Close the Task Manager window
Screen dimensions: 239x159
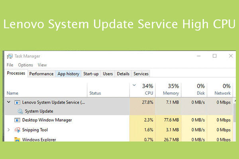coord(231,56)
